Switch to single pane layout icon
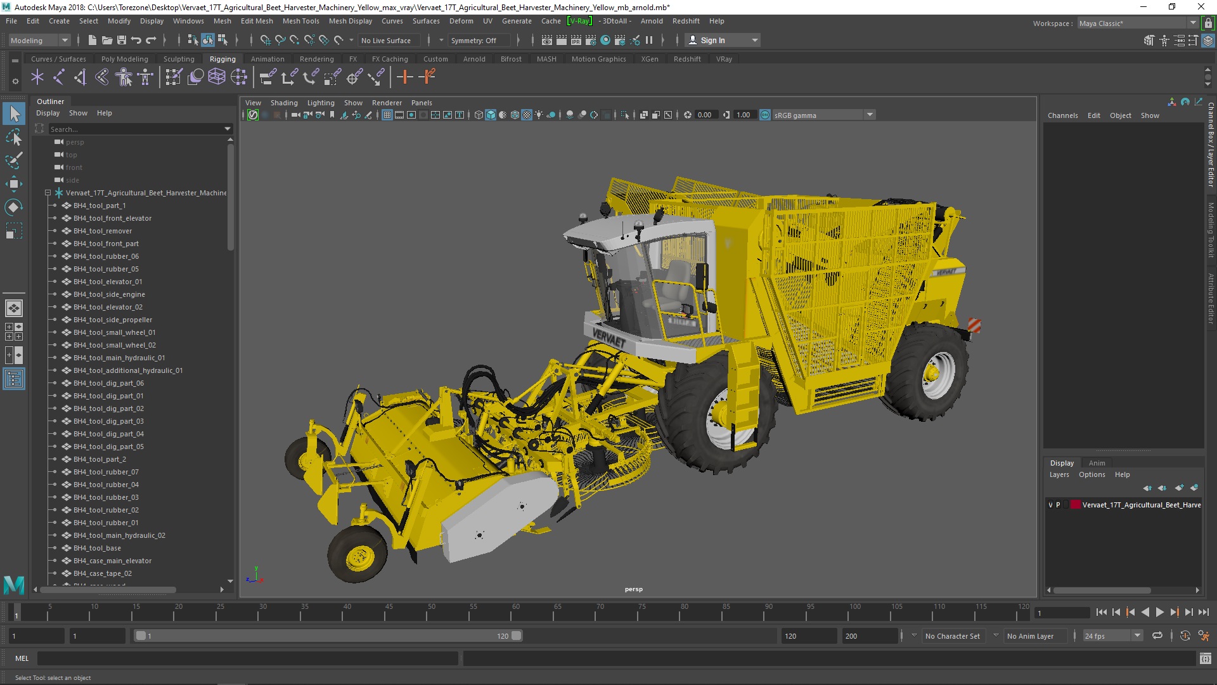Screen dimensions: 1217x685 [x=14, y=308]
